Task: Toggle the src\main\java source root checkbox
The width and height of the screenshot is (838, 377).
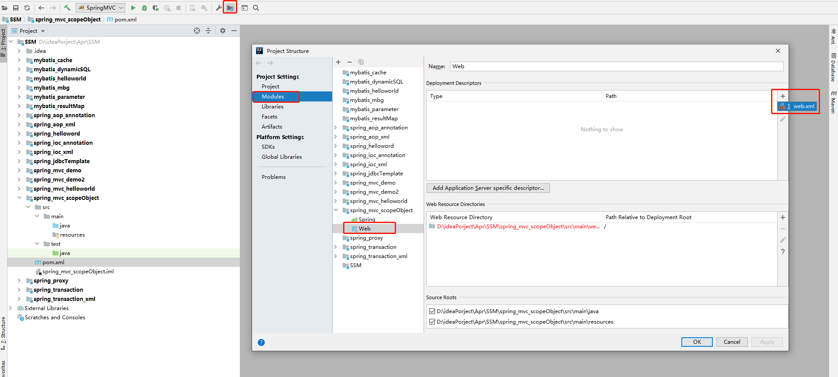Action: coord(432,311)
